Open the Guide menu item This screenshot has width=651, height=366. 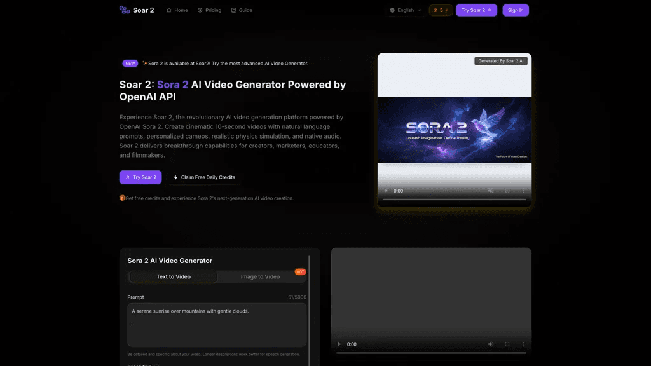(x=242, y=10)
